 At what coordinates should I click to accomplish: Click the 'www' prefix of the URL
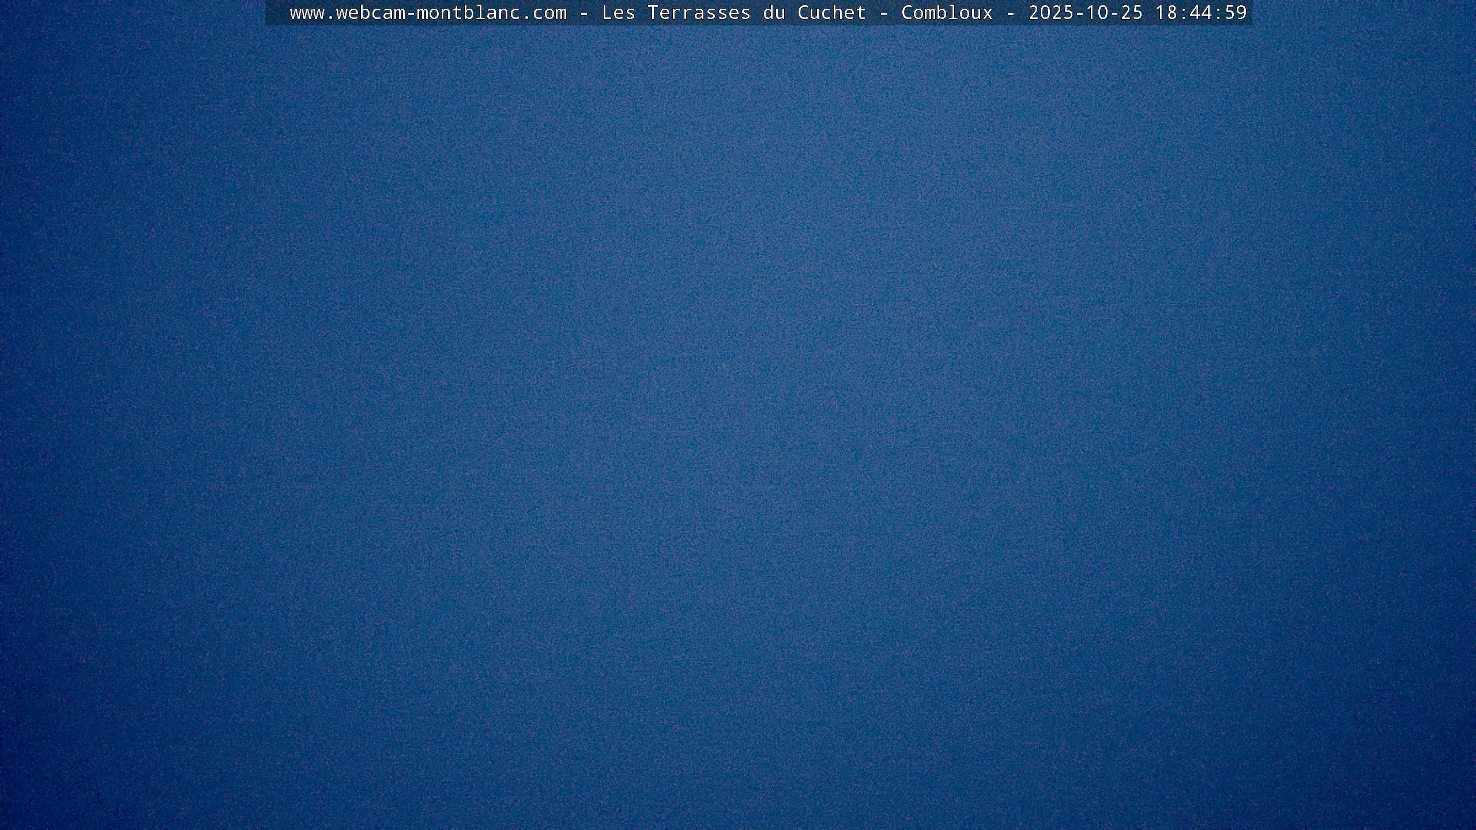(307, 13)
